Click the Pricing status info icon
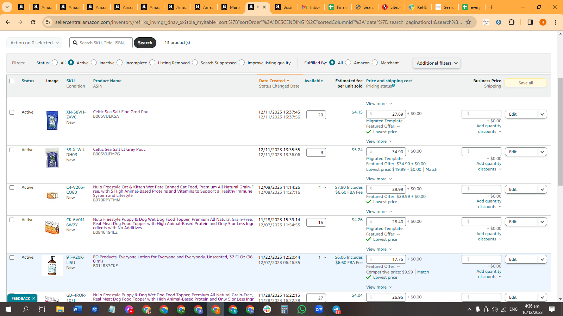 (x=393, y=85)
